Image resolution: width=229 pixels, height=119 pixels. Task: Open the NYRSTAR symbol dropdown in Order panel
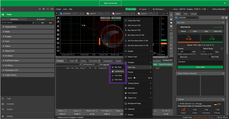[x=188, y=18]
